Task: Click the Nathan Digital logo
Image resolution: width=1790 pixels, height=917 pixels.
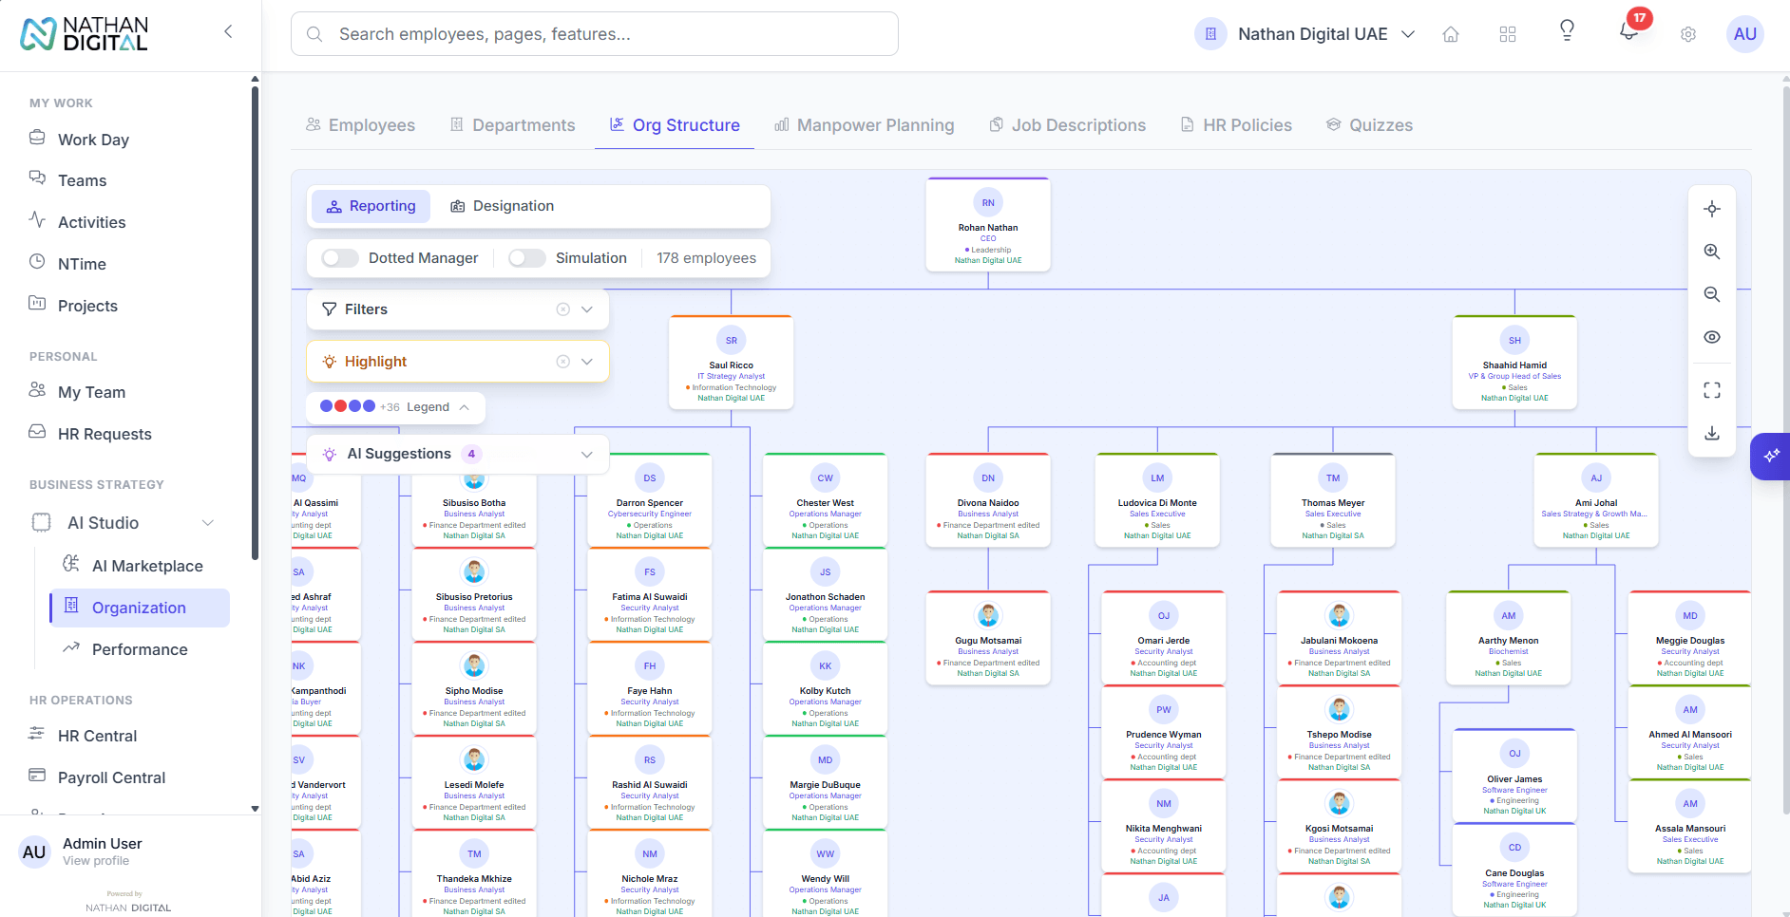Action: [x=85, y=33]
